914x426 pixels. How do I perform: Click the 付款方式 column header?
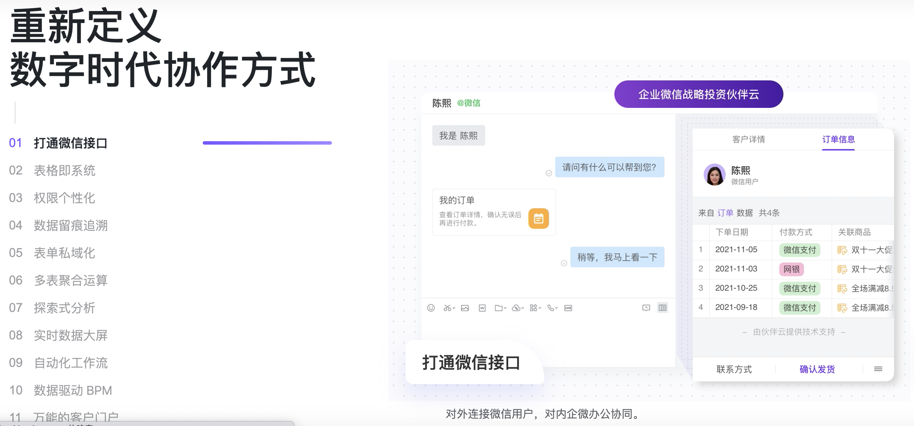[796, 232]
